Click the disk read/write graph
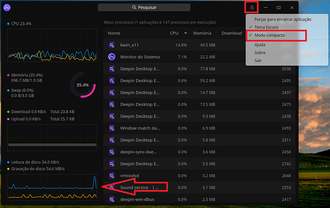The height and width of the screenshot is (208, 330). point(52,187)
